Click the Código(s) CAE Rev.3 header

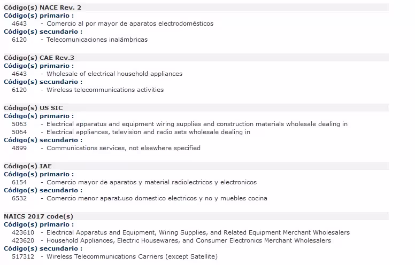point(39,58)
